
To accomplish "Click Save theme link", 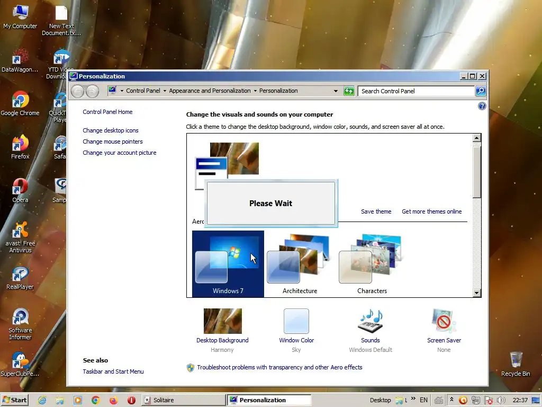I will click(376, 211).
